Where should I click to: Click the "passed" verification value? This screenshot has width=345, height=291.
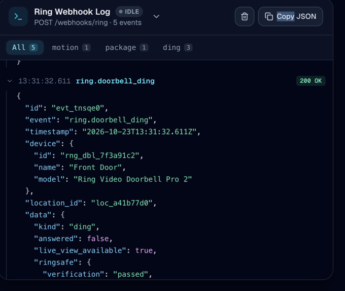(x=130, y=274)
